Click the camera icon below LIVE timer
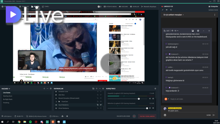Screen dimensions: 220x124 tap(166, 10)
